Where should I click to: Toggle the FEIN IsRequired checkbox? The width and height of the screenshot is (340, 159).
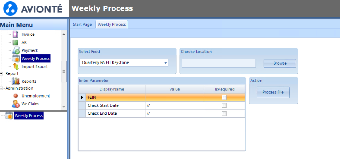(x=224, y=98)
